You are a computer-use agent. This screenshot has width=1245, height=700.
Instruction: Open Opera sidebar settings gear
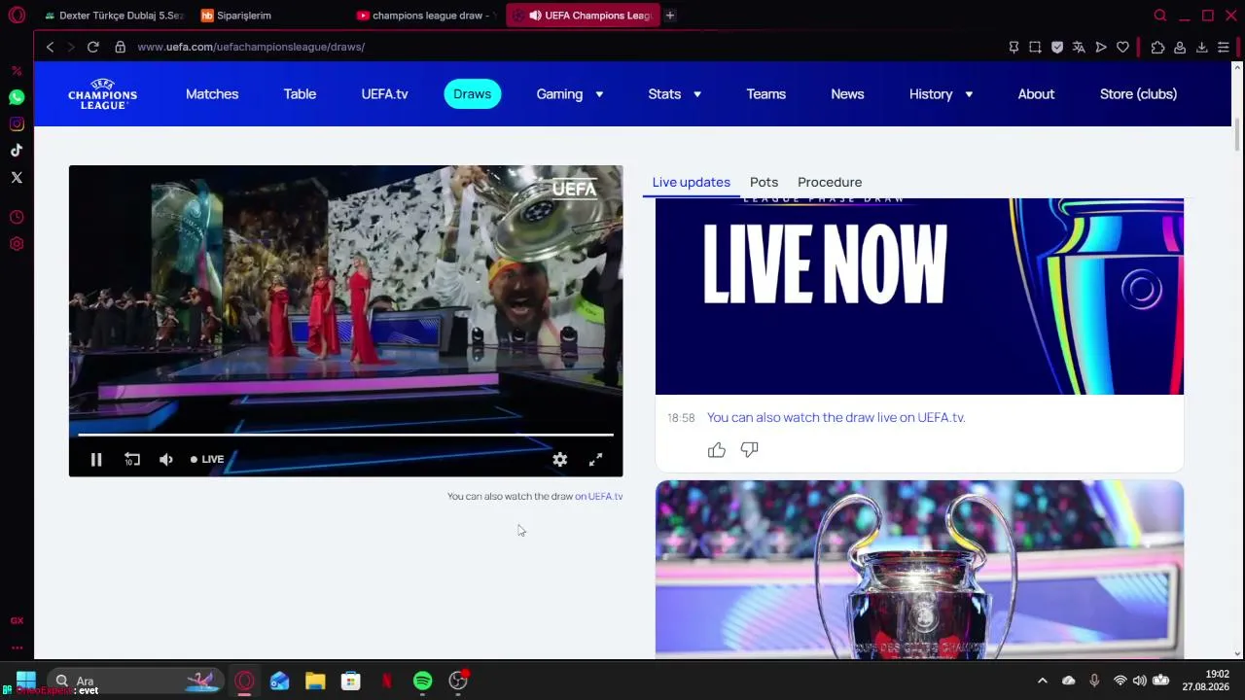pyautogui.click(x=17, y=244)
